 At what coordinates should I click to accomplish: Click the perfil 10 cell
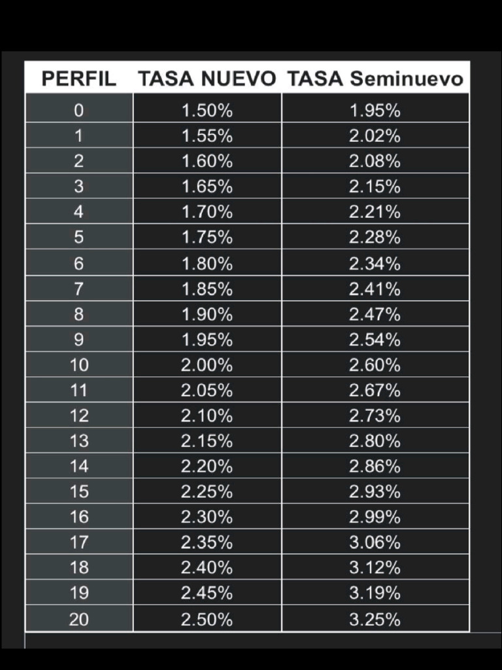click(78, 365)
